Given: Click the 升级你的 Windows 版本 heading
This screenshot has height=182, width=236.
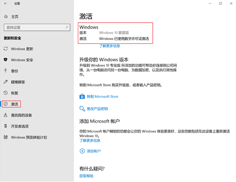Looking at the screenshot, I should click(104, 60).
